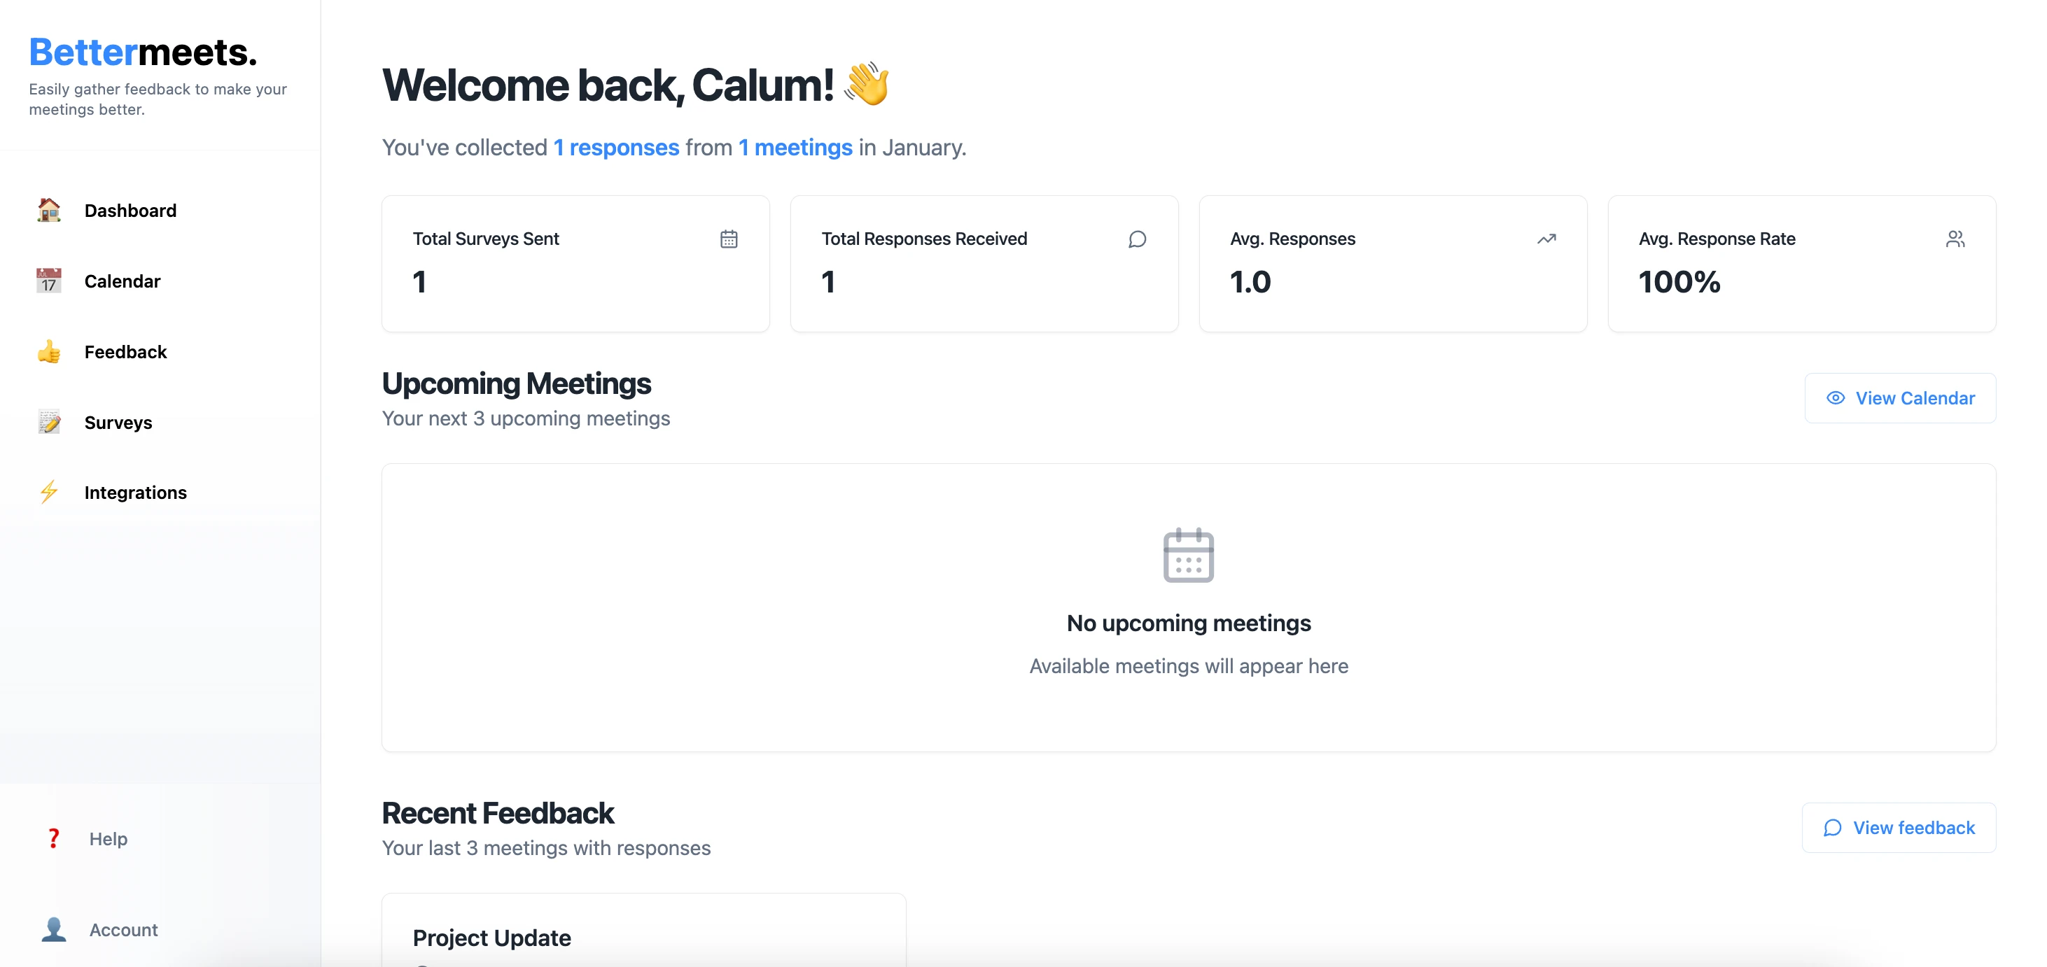Select the Feedback menu label
This screenshot has height=967, width=2047.
[125, 352]
